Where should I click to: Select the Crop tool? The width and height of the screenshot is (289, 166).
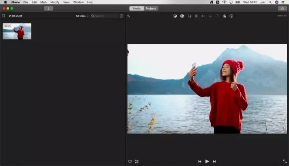[189, 16]
